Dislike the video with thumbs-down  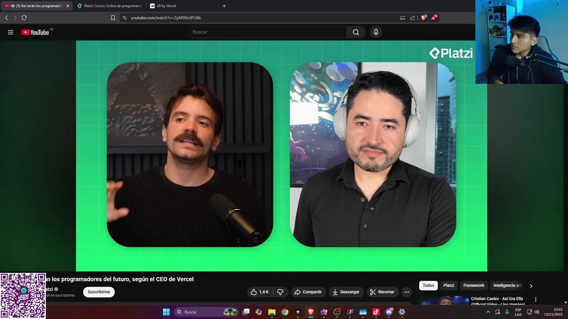click(280, 292)
